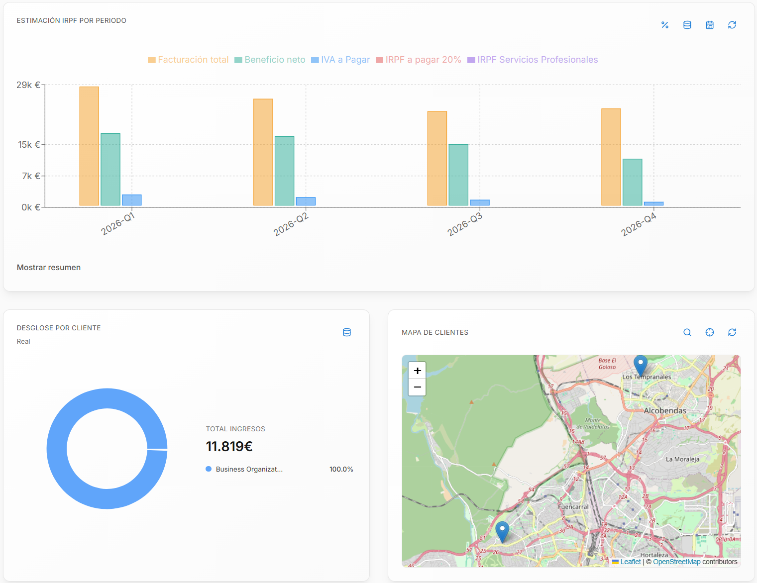The height and width of the screenshot is (583, 757).
Task: Expand Mostrar resumen section
Action: (49, 268)
